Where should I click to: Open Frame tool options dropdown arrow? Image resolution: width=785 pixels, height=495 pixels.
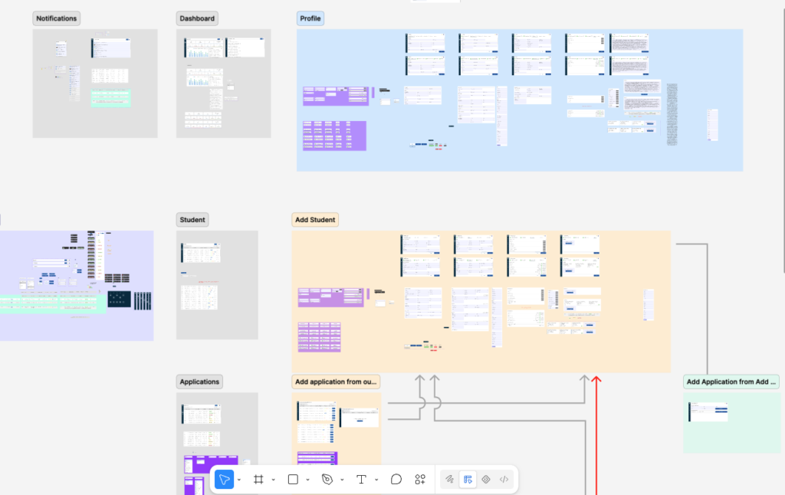tap(274, 480)
